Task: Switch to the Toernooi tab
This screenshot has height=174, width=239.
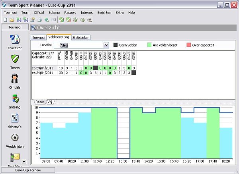Action: tap(39, 37)
